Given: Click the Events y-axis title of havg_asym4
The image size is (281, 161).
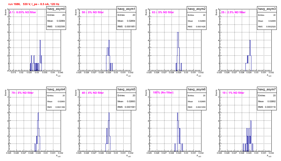Looking at the screenshot, I should (6, 93).
